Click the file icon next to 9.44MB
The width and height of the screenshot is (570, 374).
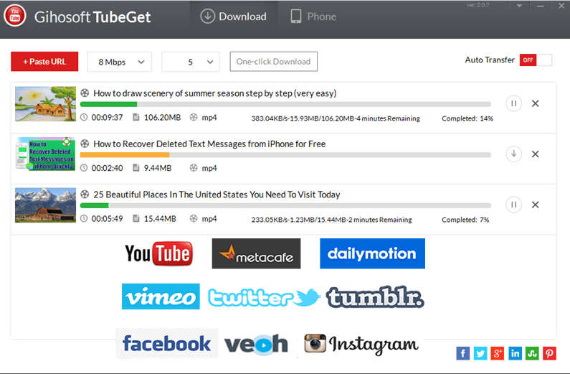coord(136,168)
